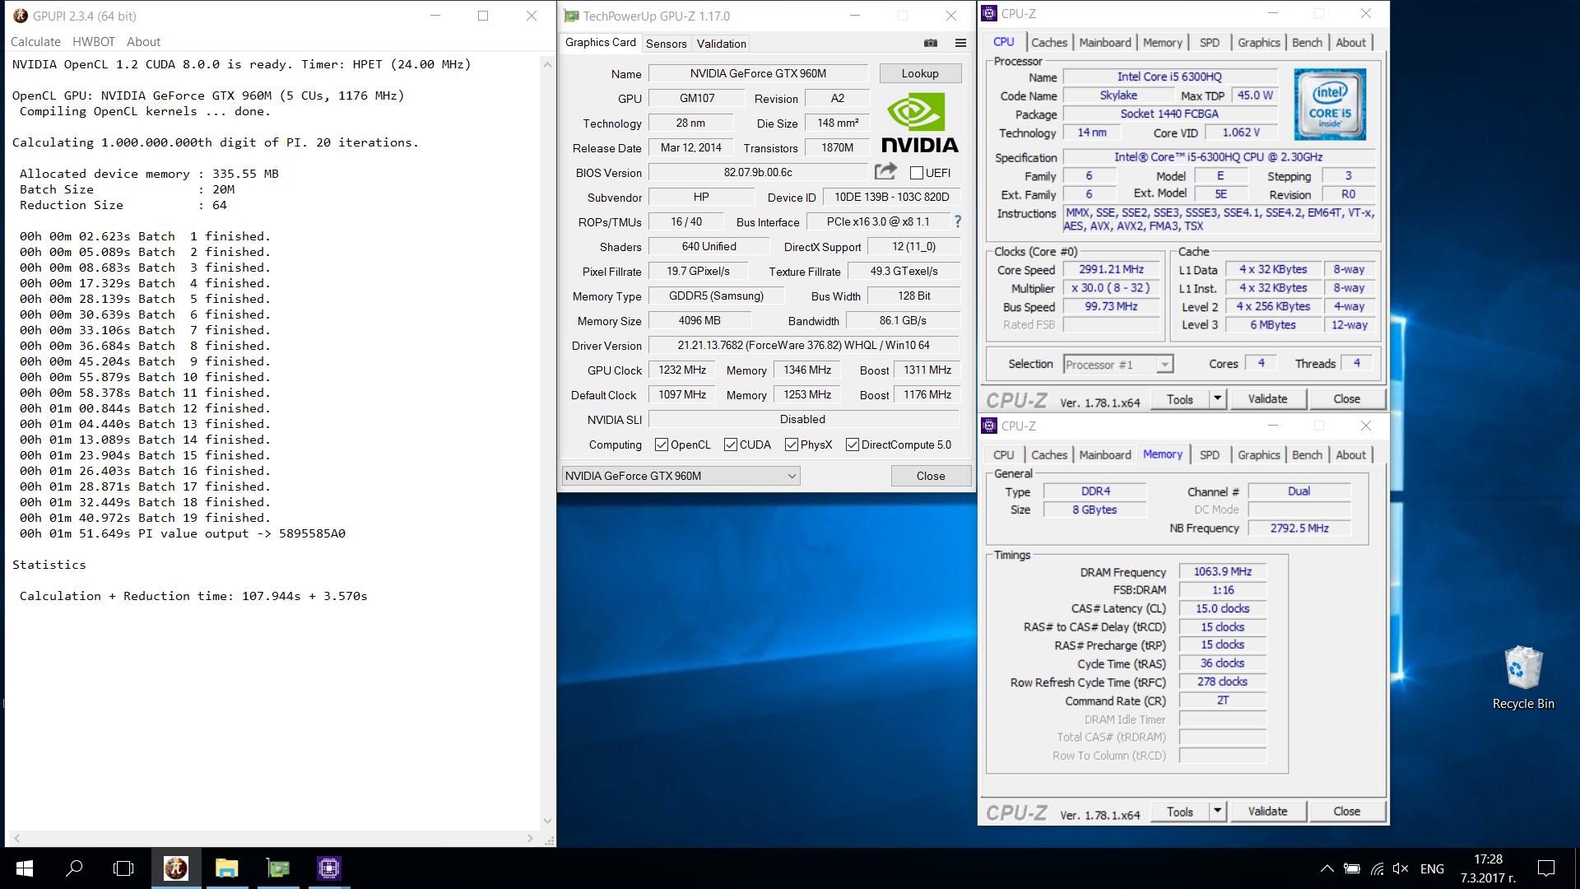Click the ENG language indicator
The width and height of the screenshot is (1580, 889).
(x=1432, y=868)
